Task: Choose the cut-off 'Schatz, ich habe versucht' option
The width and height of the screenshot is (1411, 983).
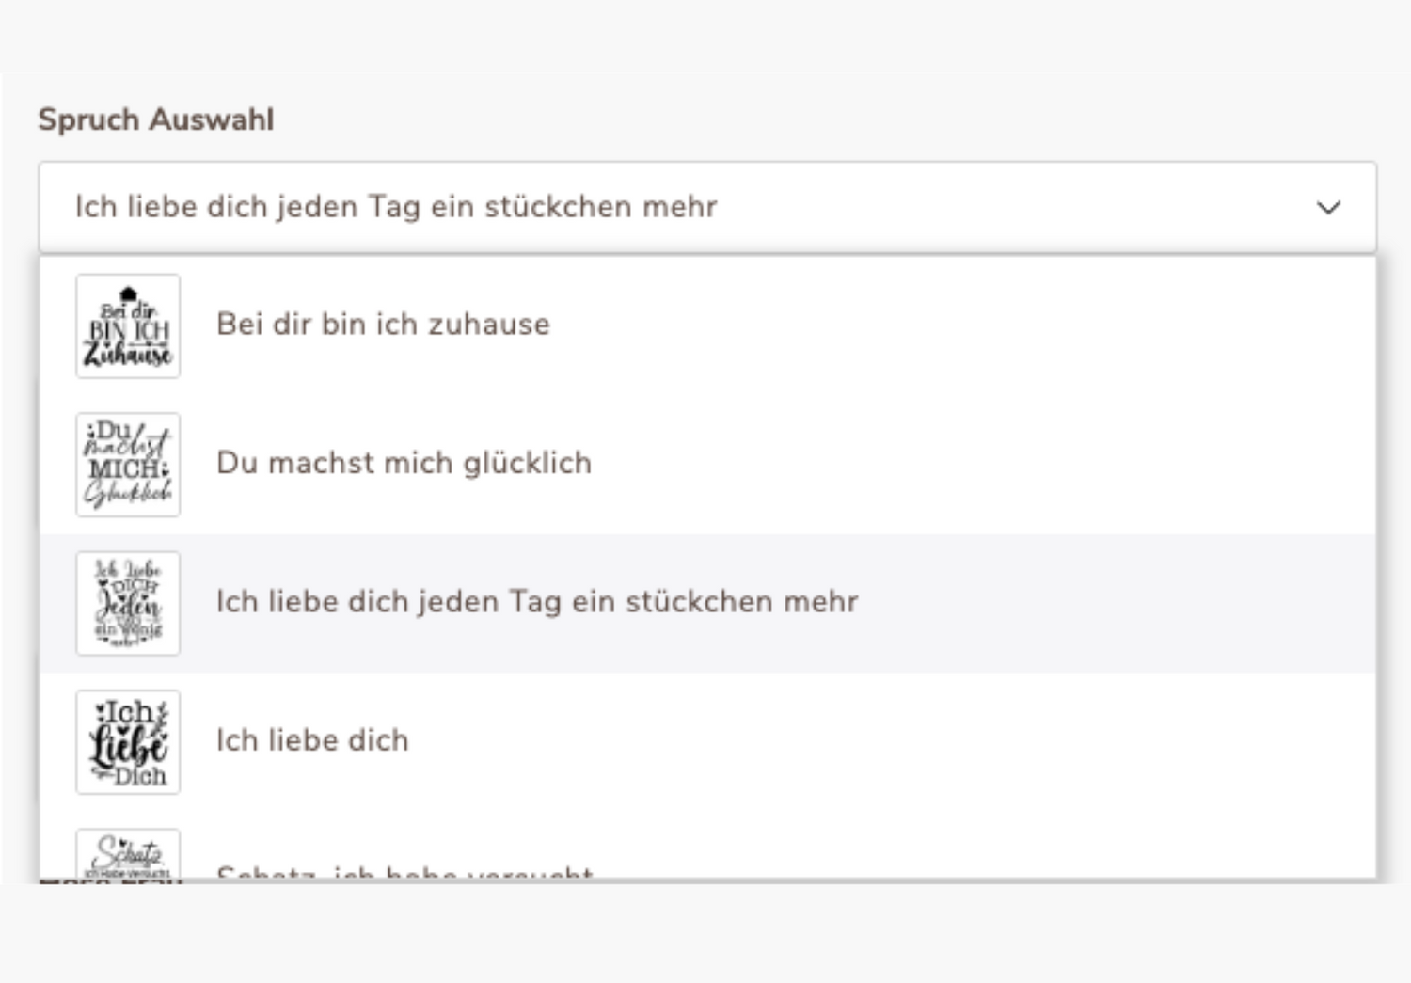Action: pos(404,871)
